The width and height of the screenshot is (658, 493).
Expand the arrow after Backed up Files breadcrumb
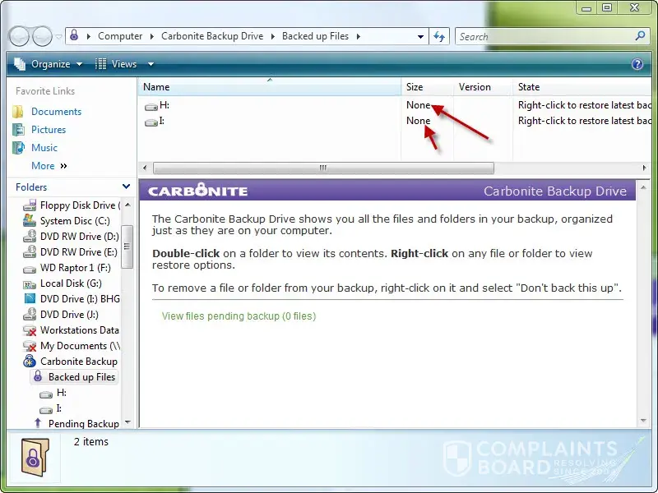359,36
